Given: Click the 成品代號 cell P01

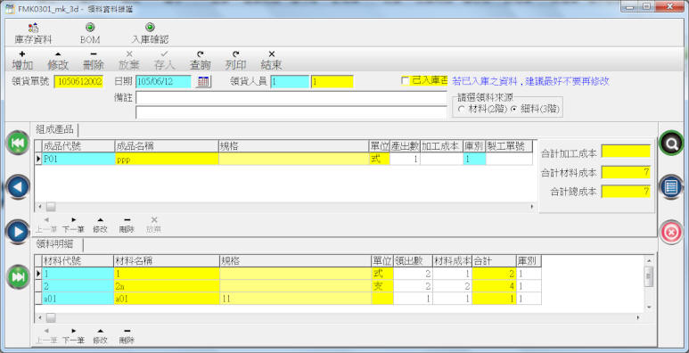Looking at the screenshot, I should [x=78, y=160].
